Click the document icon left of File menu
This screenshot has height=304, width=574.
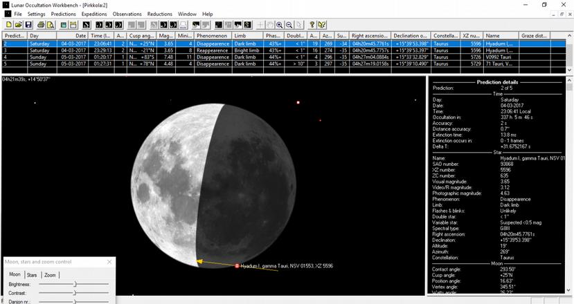[x=7, y=14]
